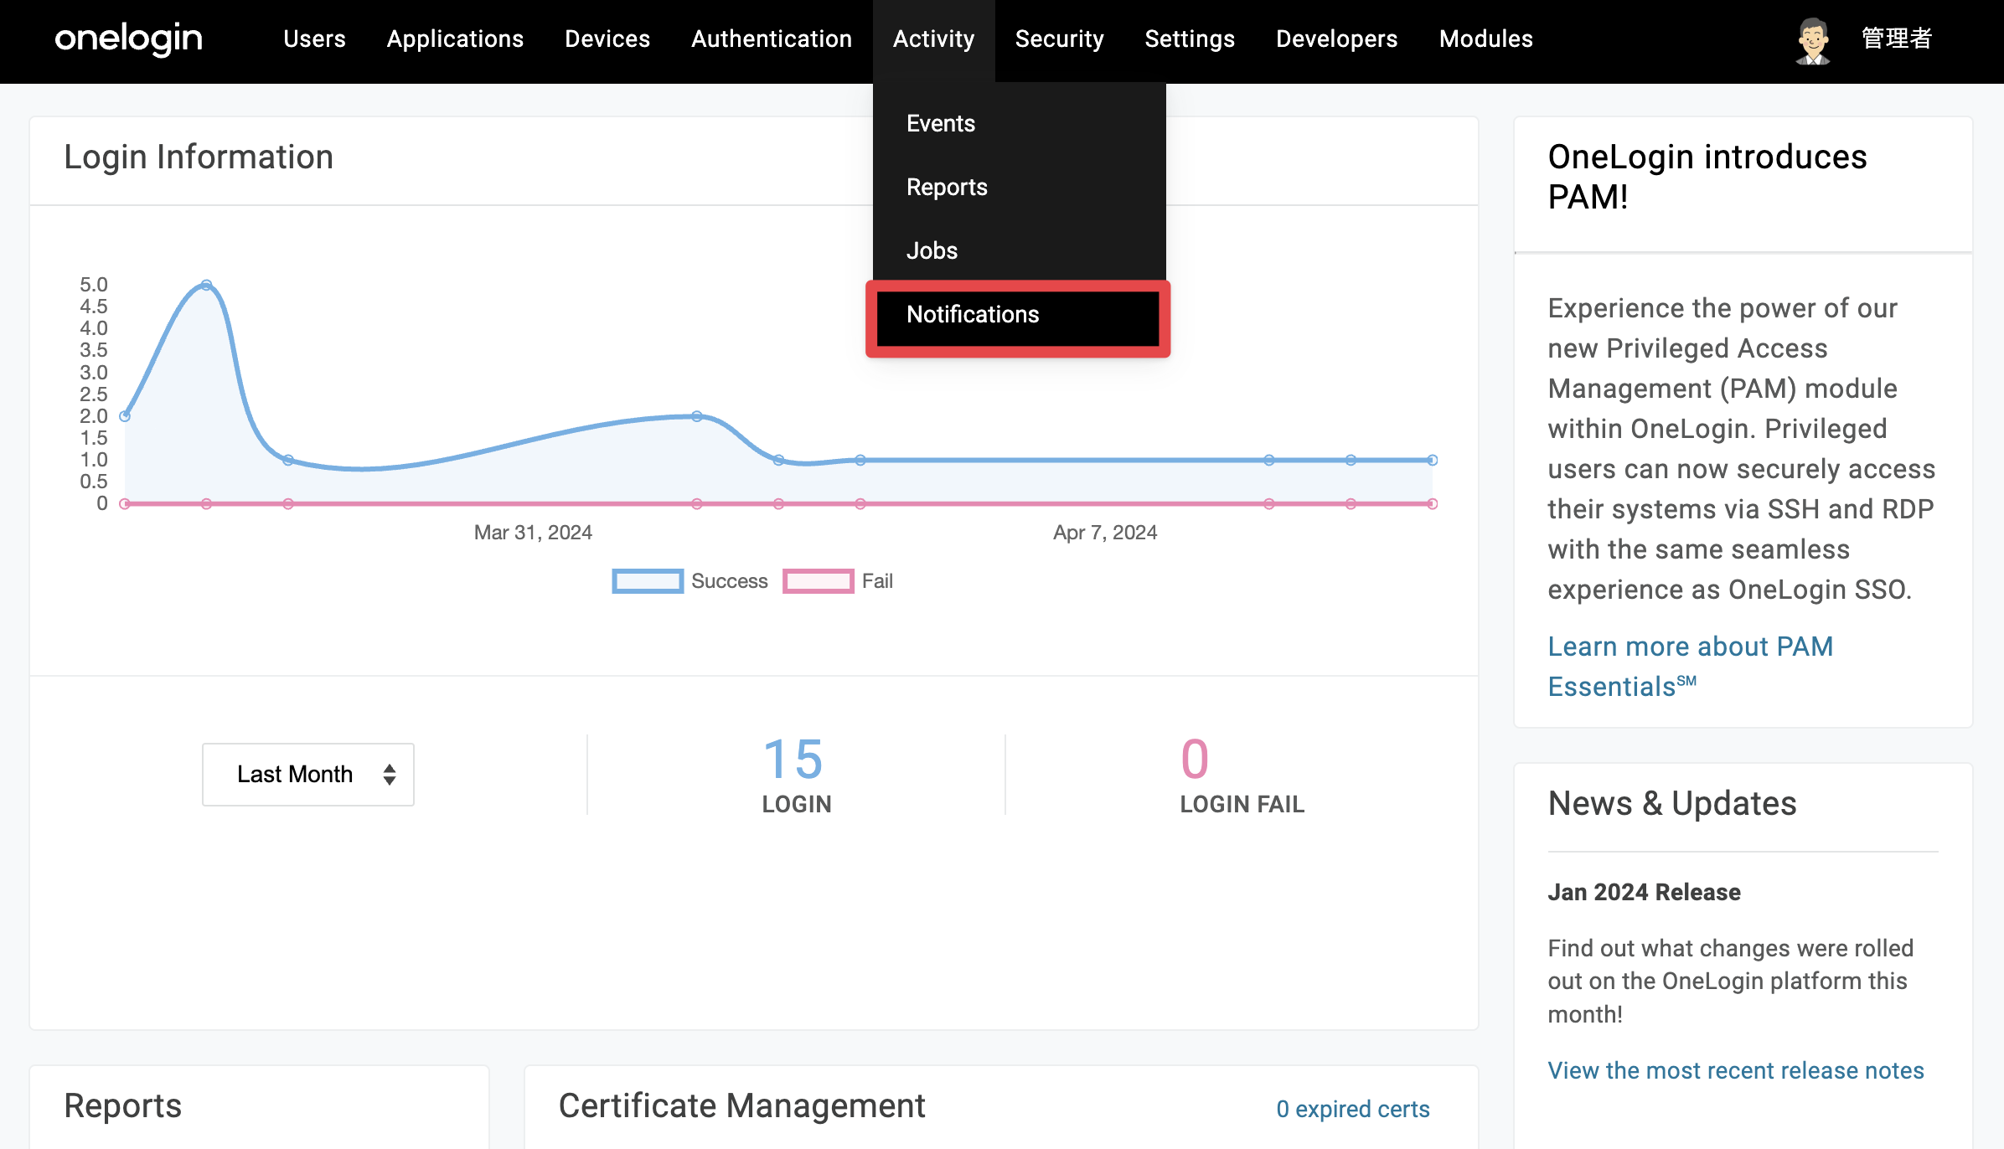Viewport: 2004px width, 1149px height.
Task: Open the Last Month period dropdown
Action: click(308, 775)
